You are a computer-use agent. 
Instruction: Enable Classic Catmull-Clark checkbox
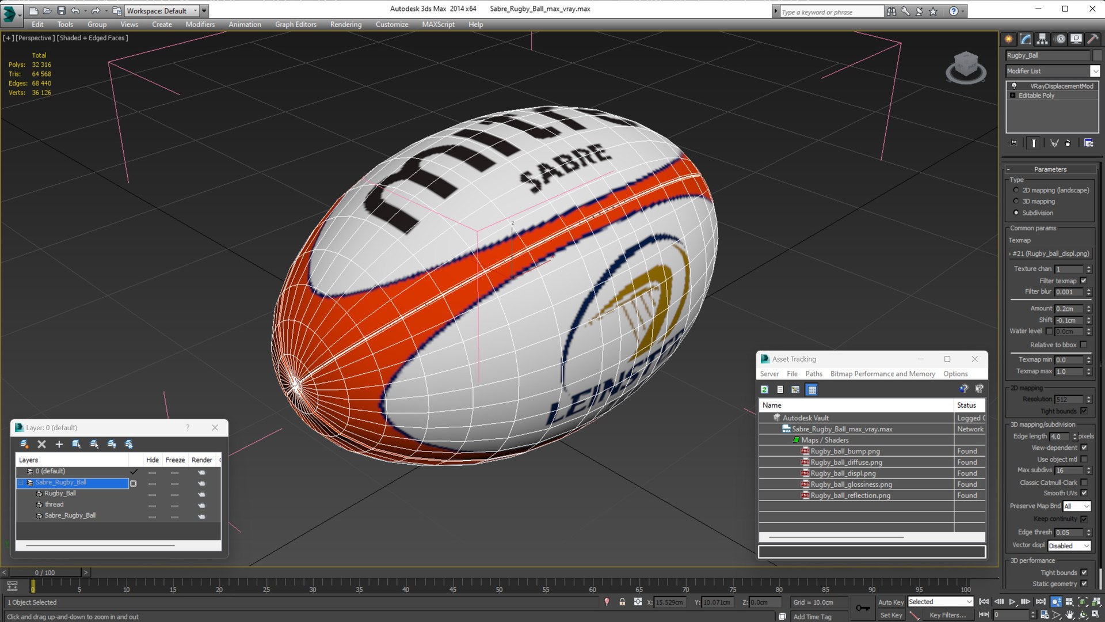1084,483
